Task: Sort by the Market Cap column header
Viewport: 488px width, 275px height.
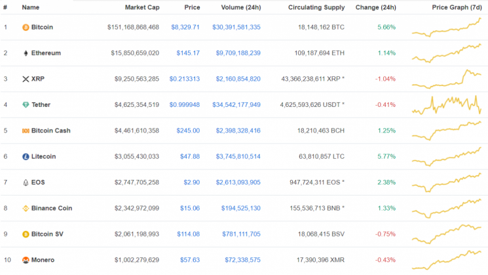Action: click(x=142, y=7)
